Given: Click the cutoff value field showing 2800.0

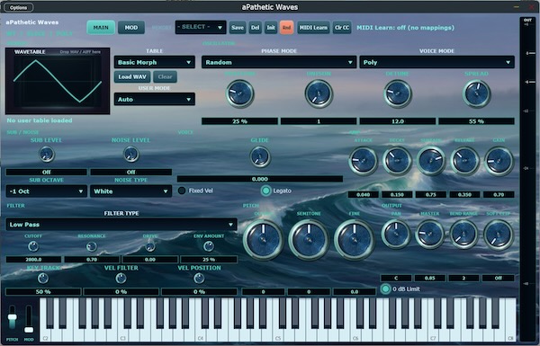Looking at the screenshot, I should pos(33,260).
